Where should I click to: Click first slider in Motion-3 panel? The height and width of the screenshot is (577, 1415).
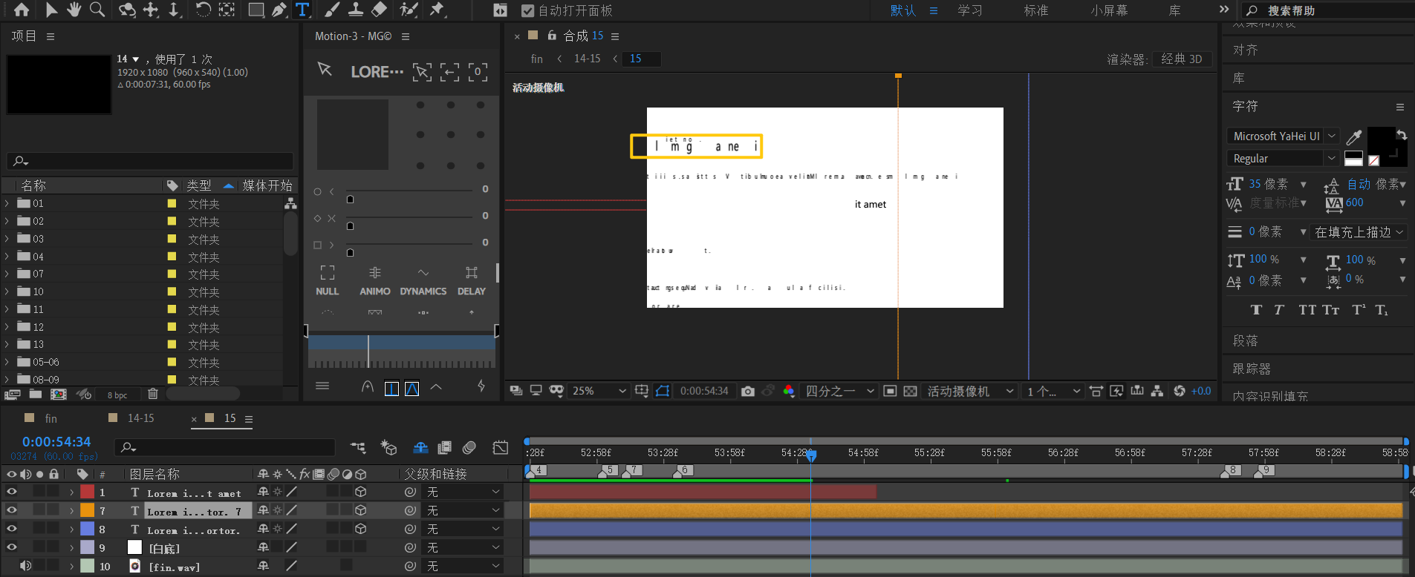(409, 191)
